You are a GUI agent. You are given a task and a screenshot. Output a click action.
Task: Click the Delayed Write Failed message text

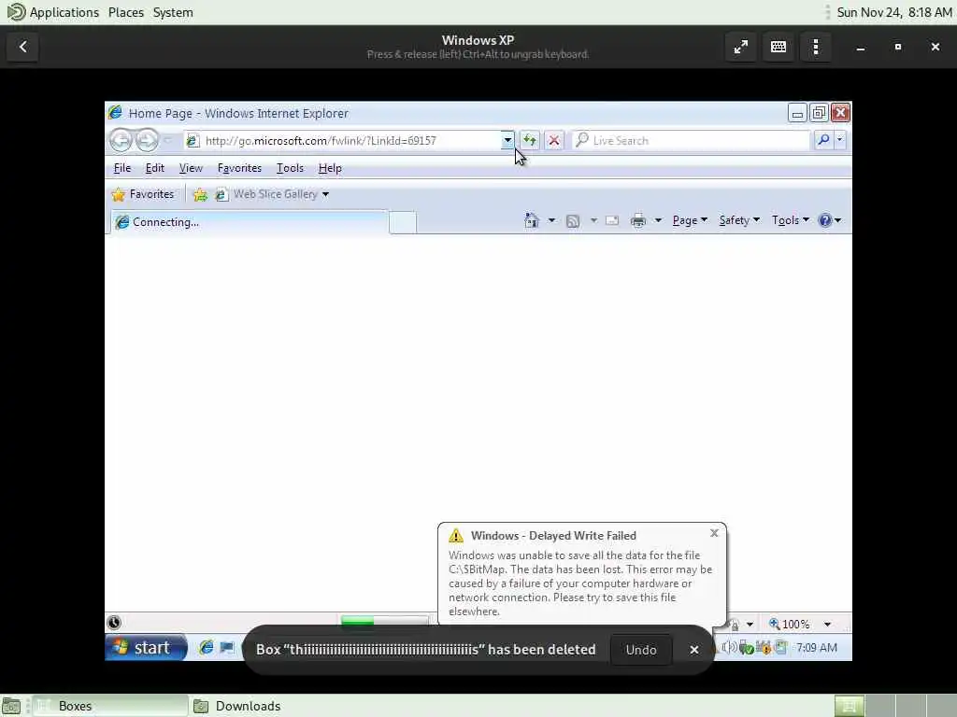pyautogui.click(x=580, y=583)
